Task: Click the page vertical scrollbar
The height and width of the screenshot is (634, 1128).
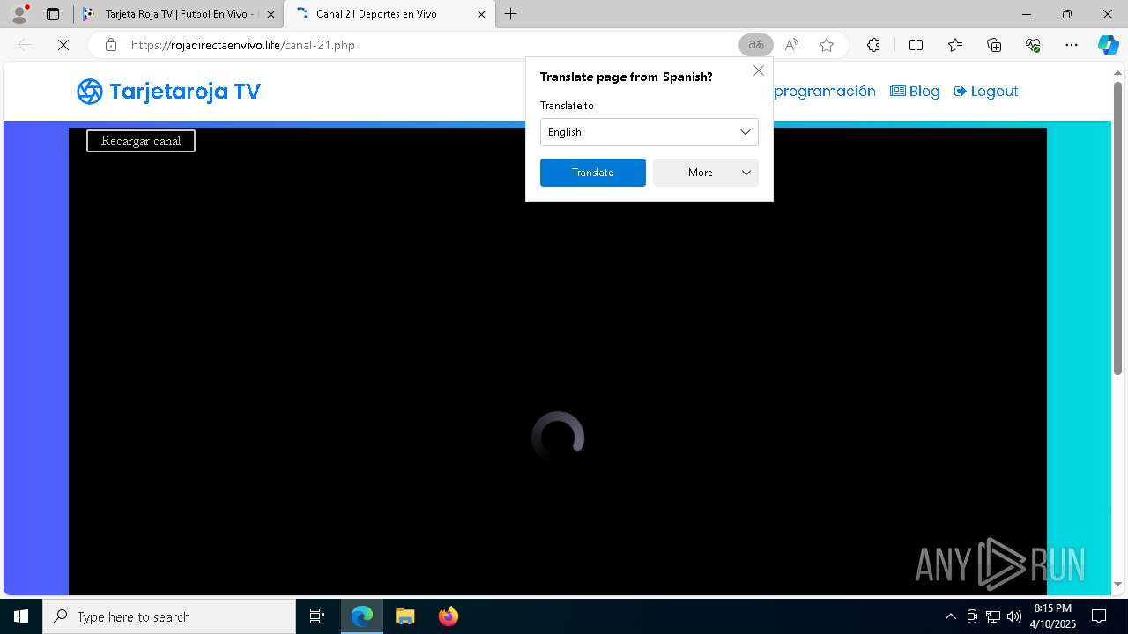Action: [1117, 229]
